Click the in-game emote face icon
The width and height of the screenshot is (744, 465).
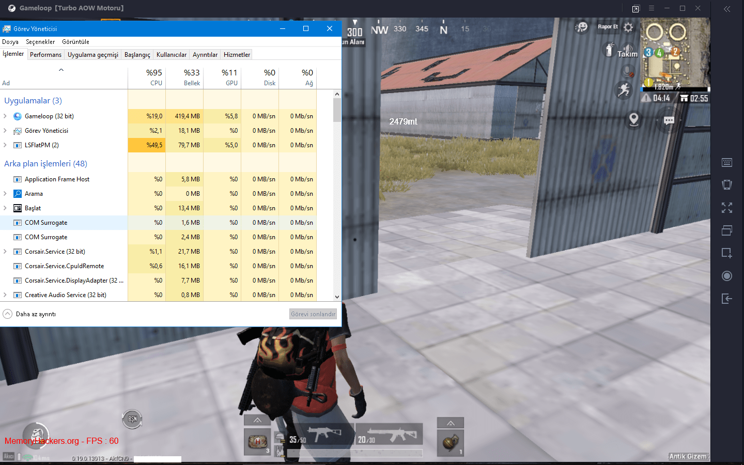[582, 27]
